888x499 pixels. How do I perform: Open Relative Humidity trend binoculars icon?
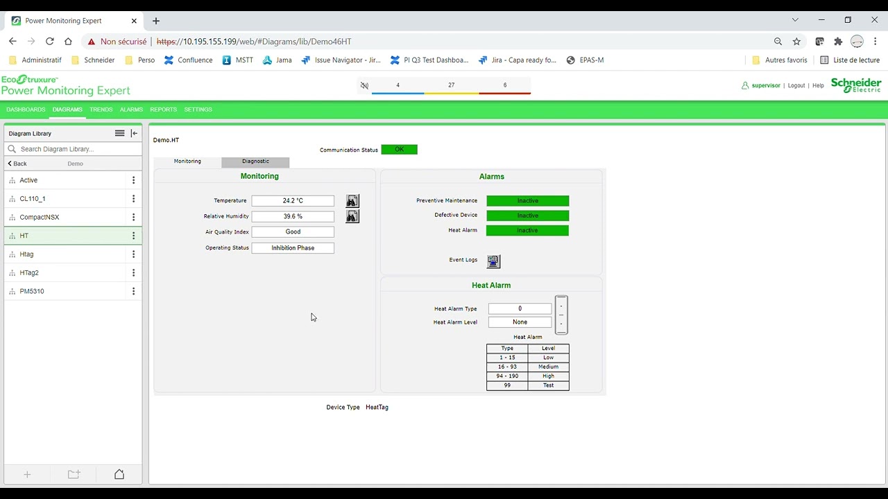click(x=352, y=216)
